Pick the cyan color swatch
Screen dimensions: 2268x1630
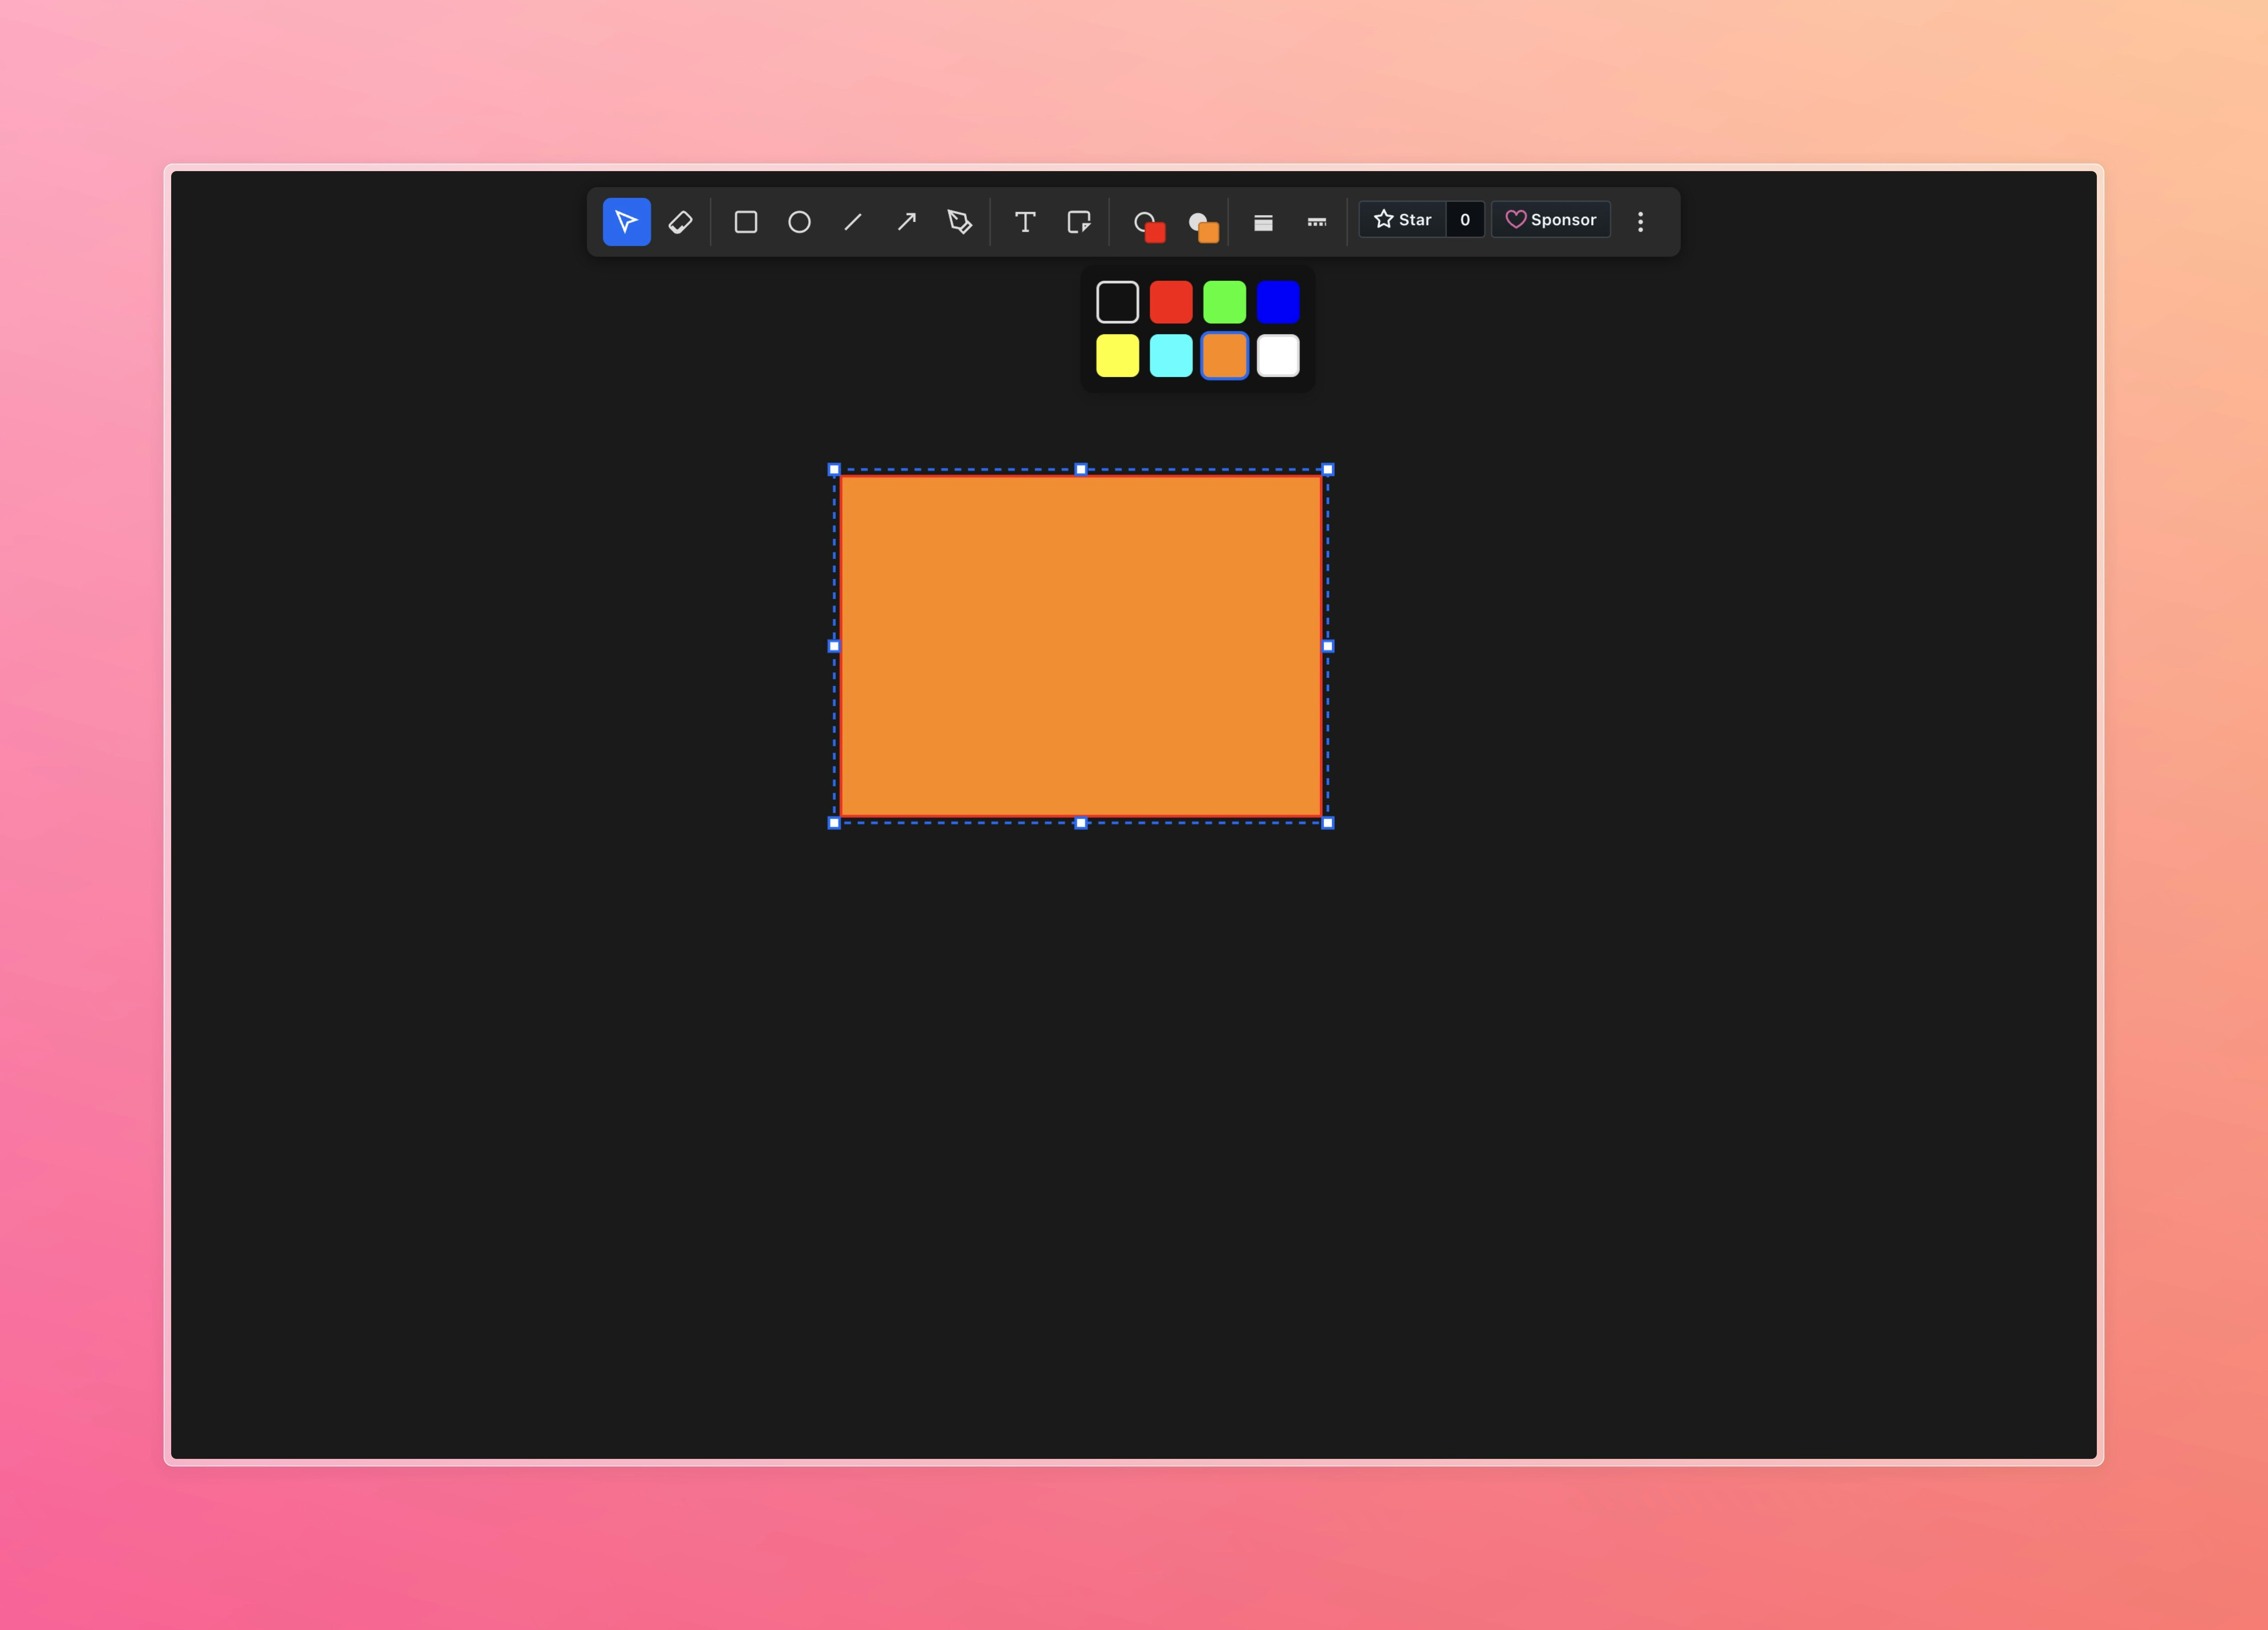(1171, 355)
